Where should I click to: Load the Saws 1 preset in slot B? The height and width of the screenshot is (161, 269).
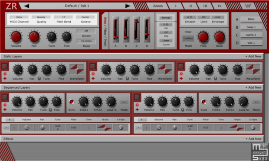251,27
